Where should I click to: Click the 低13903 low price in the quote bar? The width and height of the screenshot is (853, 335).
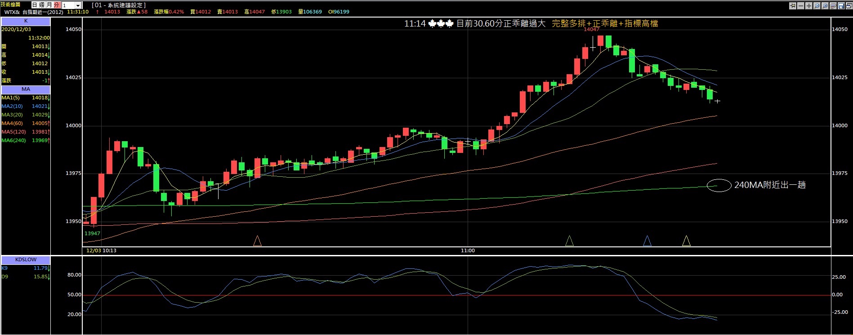(281, 12)
